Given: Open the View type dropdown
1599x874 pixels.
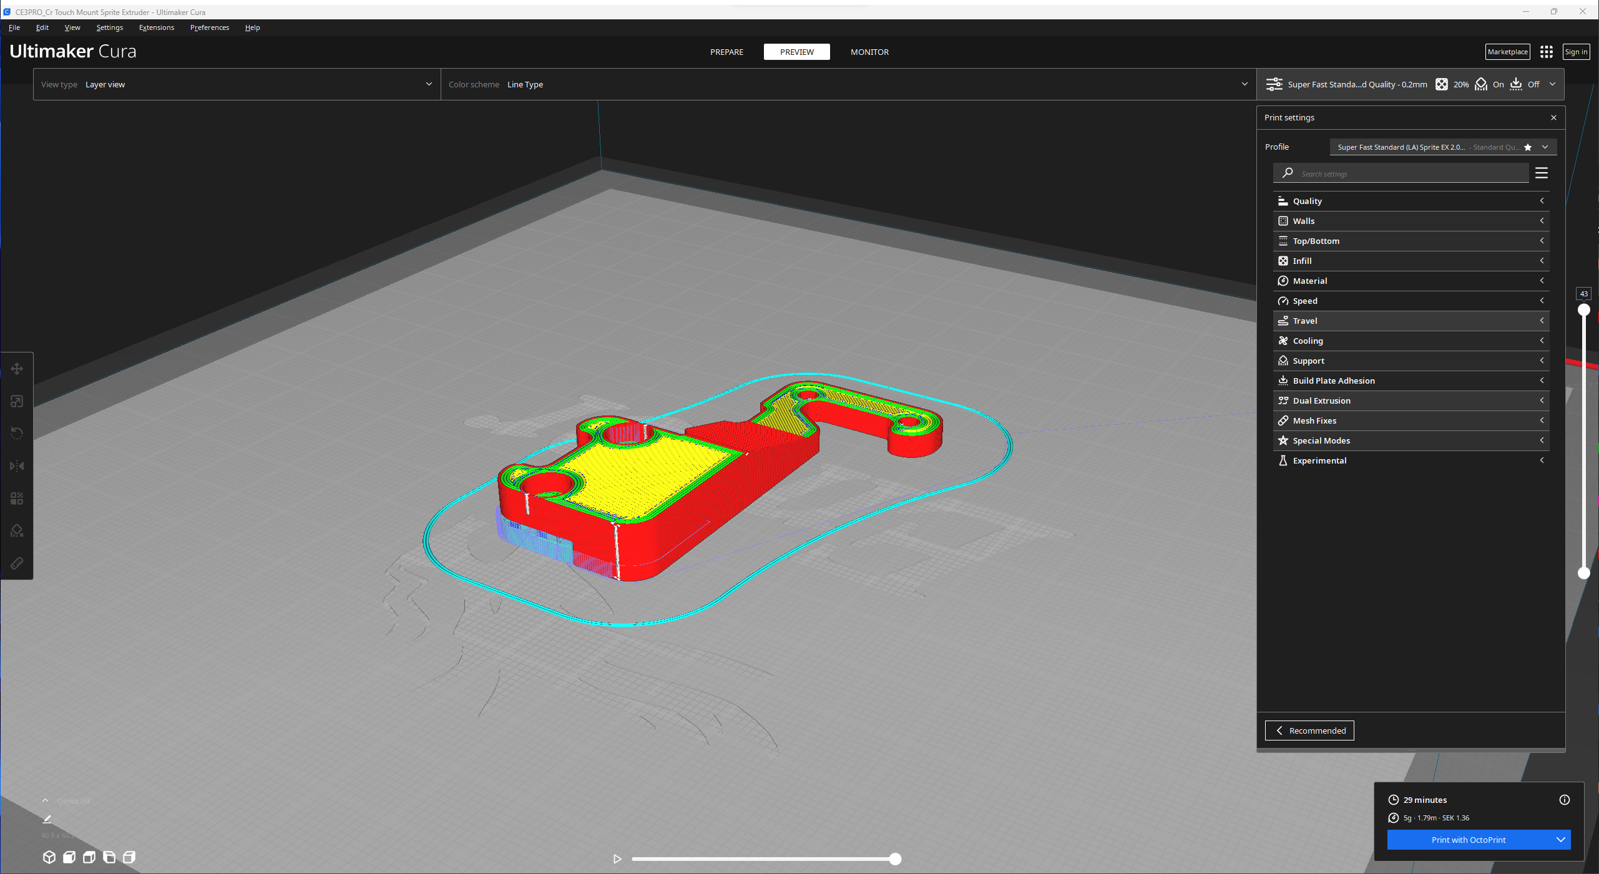Looking at the screenshot, I should [x=237, y=84].
